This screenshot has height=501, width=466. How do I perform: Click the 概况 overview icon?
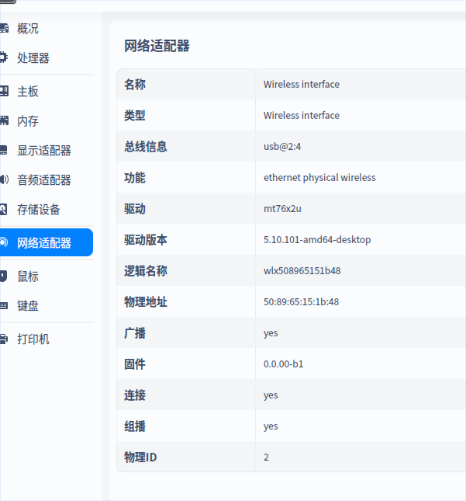4,29
